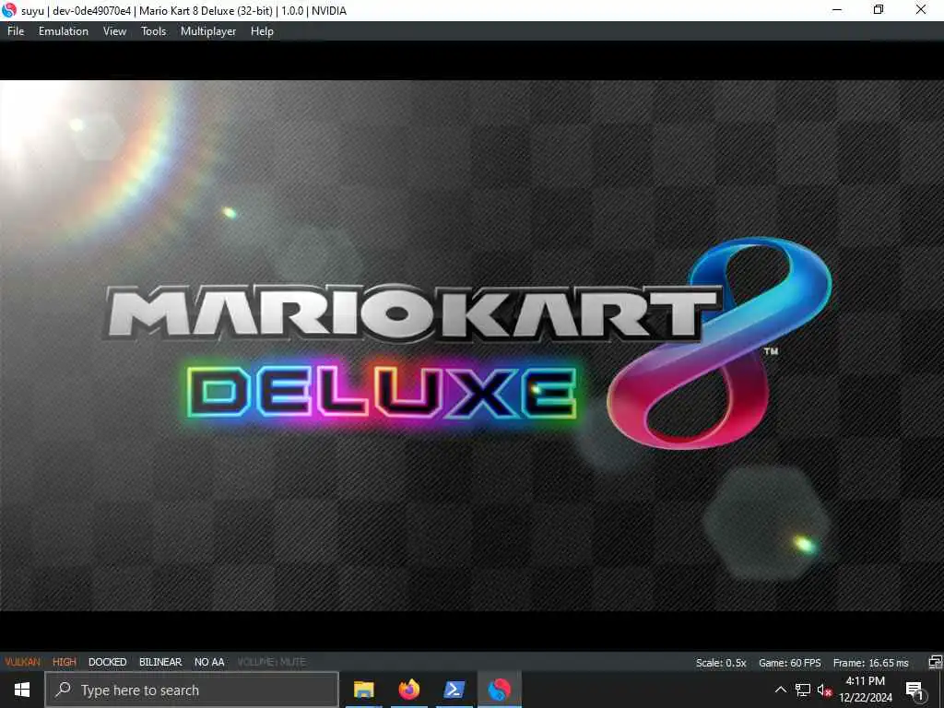944x708 pixels.
Task: Click the taskbar search box
Action: pos(192,690)
